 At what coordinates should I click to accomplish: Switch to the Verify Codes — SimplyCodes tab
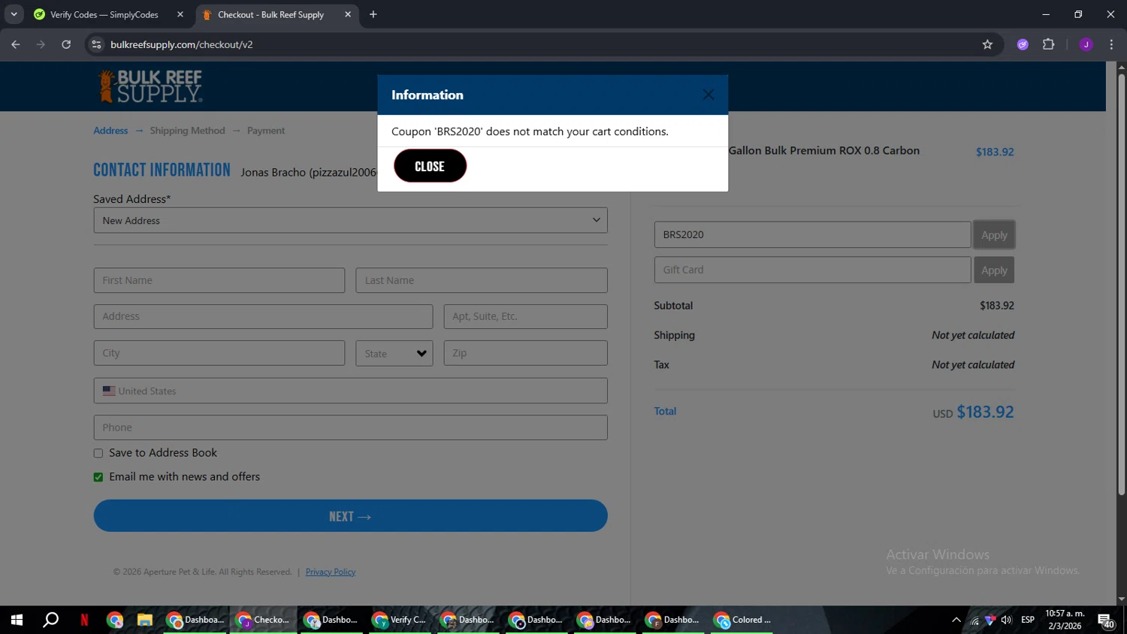tap(104, 14)
